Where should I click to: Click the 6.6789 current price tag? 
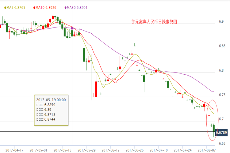click(221, 133)
